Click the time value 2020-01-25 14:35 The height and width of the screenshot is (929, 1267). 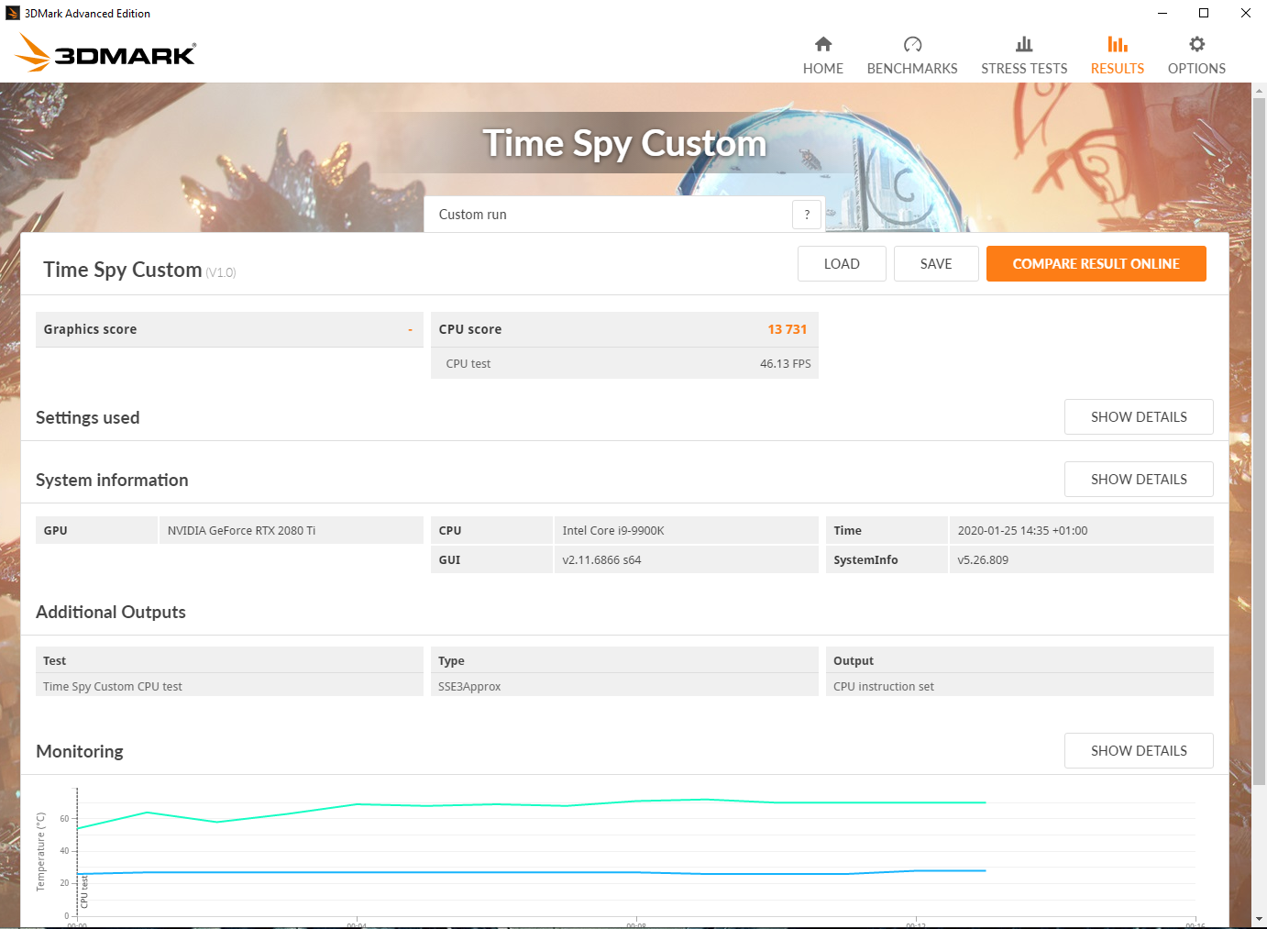1022,531
